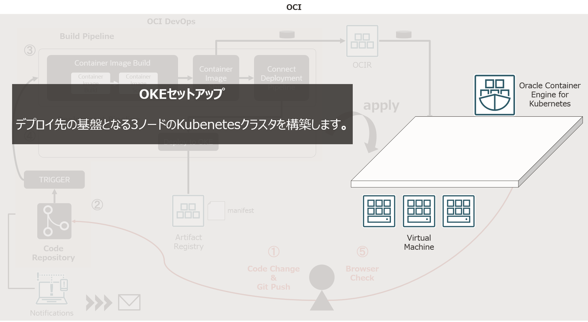Click the envelope mail icon
The image size is (588, 322).
point(129,302)
